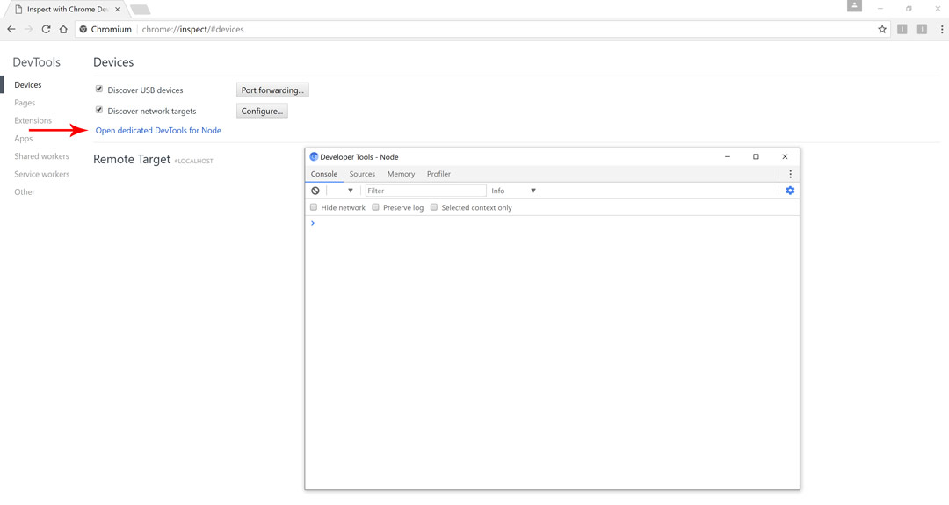Minimize the Developer Tools Node window

tap(728, 156)
